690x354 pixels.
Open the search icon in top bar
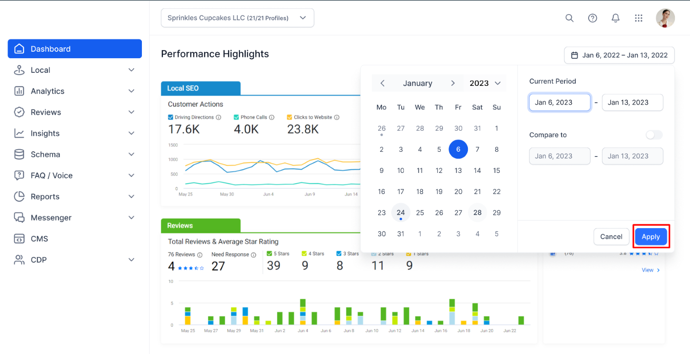[x=569, y=18]
